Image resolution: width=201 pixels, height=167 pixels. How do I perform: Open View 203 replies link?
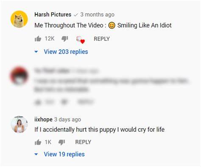pos(66,52)
